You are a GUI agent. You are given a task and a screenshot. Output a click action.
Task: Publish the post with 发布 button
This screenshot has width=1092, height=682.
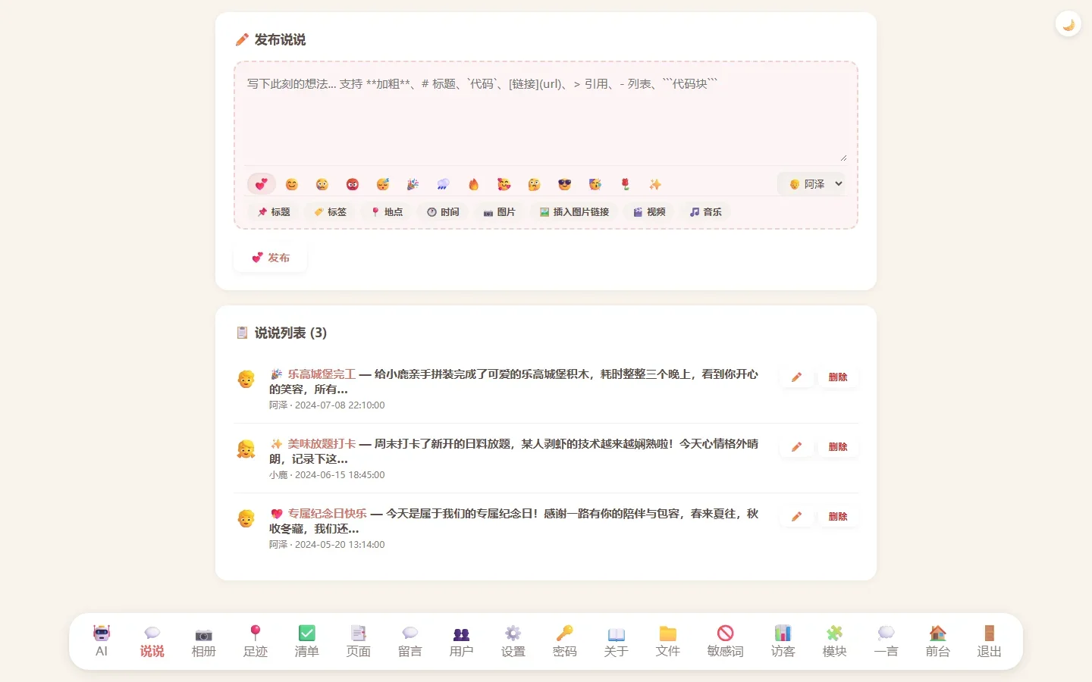click(271, 258)
